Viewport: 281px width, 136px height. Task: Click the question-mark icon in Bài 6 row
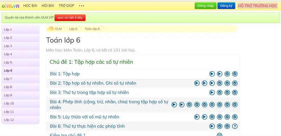pos(235,126)
